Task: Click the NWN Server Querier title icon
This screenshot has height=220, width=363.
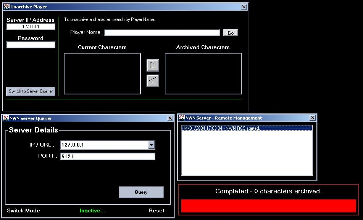Action: click(6, 118)
